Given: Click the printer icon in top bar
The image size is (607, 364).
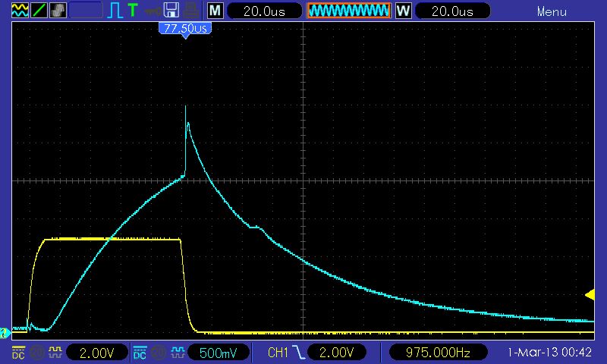Looking at the screenshot, I should click(x=192, y=11).
